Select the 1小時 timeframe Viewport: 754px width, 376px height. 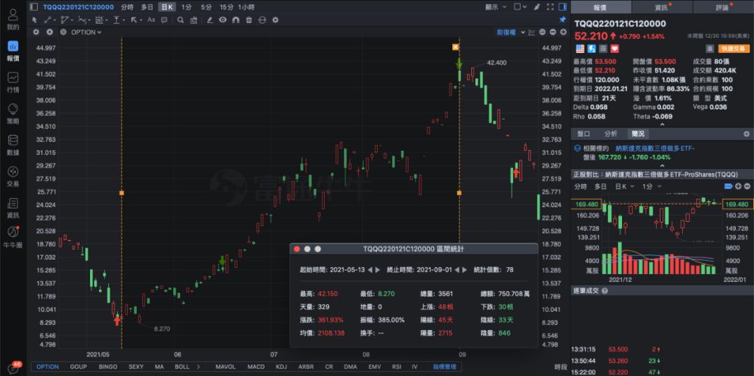[246, 7]
